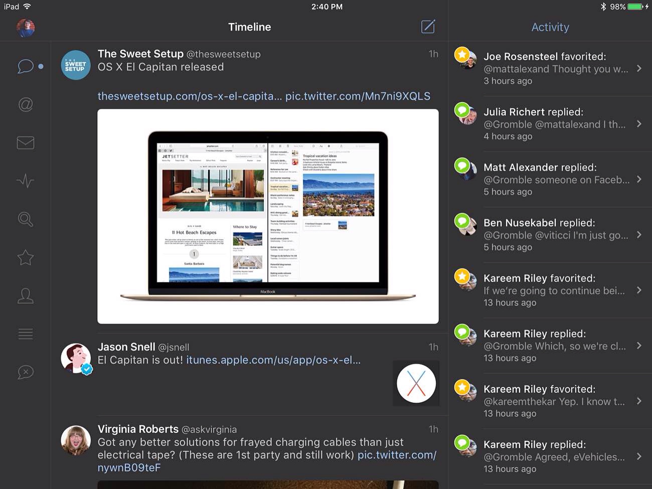Open the Search magnifier sidebar icon

[x=26, y=219]
